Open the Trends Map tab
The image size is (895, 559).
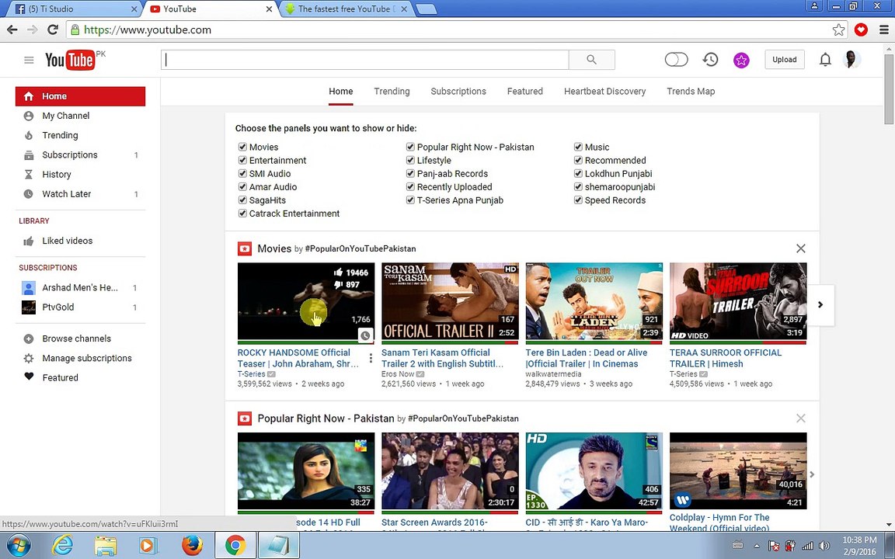point(691,92)
